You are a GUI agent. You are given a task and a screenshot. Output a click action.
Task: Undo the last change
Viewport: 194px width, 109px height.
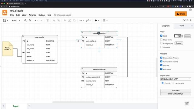[36, 20]
